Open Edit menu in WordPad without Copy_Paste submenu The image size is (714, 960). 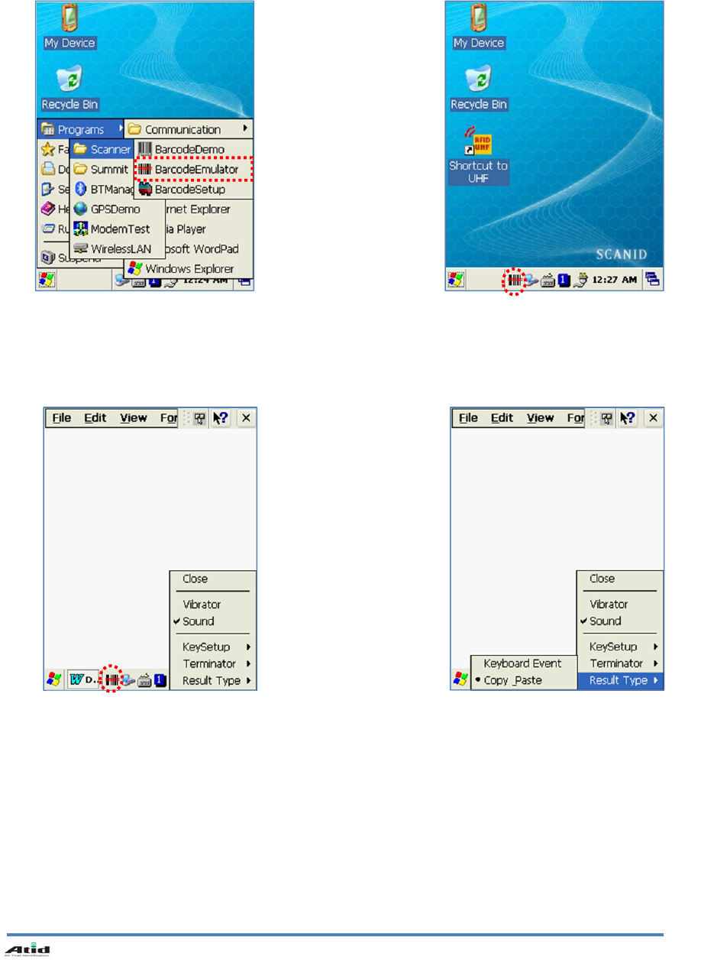[x=95, y=418]
